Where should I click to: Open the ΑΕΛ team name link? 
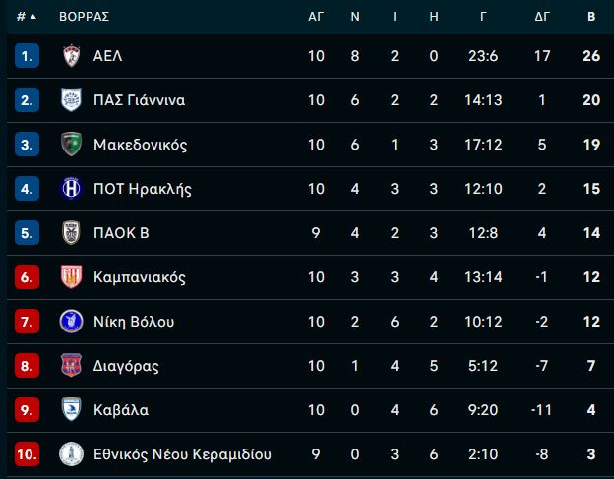click(x=107, y=55)
